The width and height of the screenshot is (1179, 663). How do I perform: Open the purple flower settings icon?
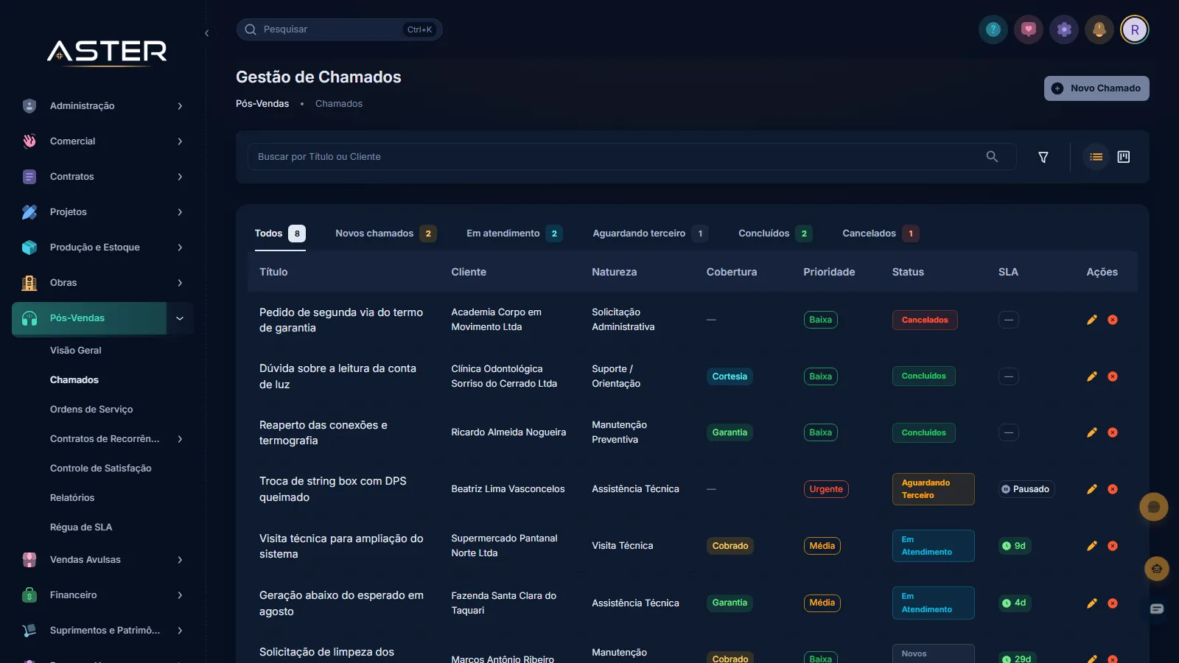(x=1064, y=29)
